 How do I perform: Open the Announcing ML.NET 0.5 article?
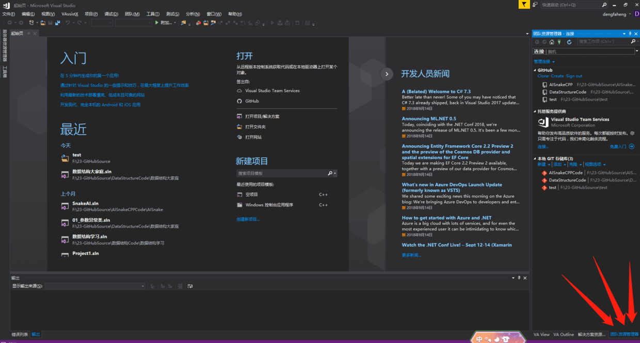(429, 119)
